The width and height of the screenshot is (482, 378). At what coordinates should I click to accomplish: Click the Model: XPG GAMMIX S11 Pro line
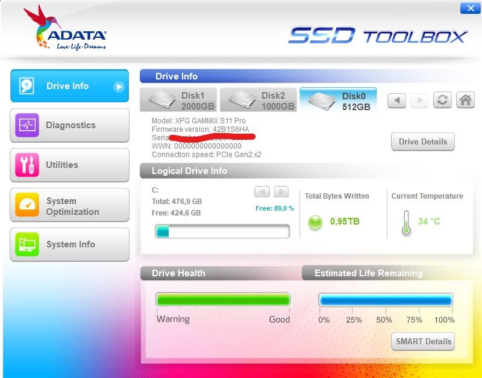pos(199,120)
